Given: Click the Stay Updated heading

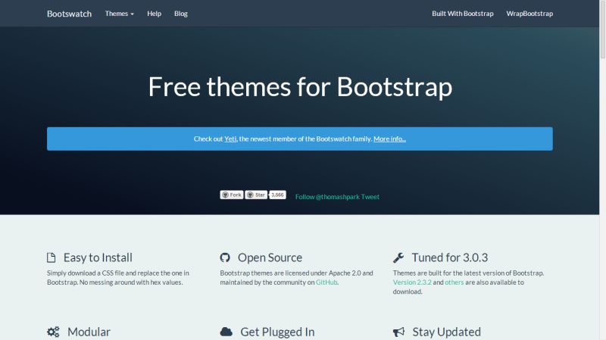Looking at the screenshot, I should tap(446, 332).
